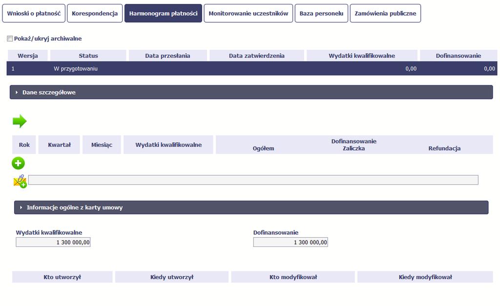Screen dimensions: 500x306
Task: Click the Kiedy utworzył header
Action: coord(172,277)
